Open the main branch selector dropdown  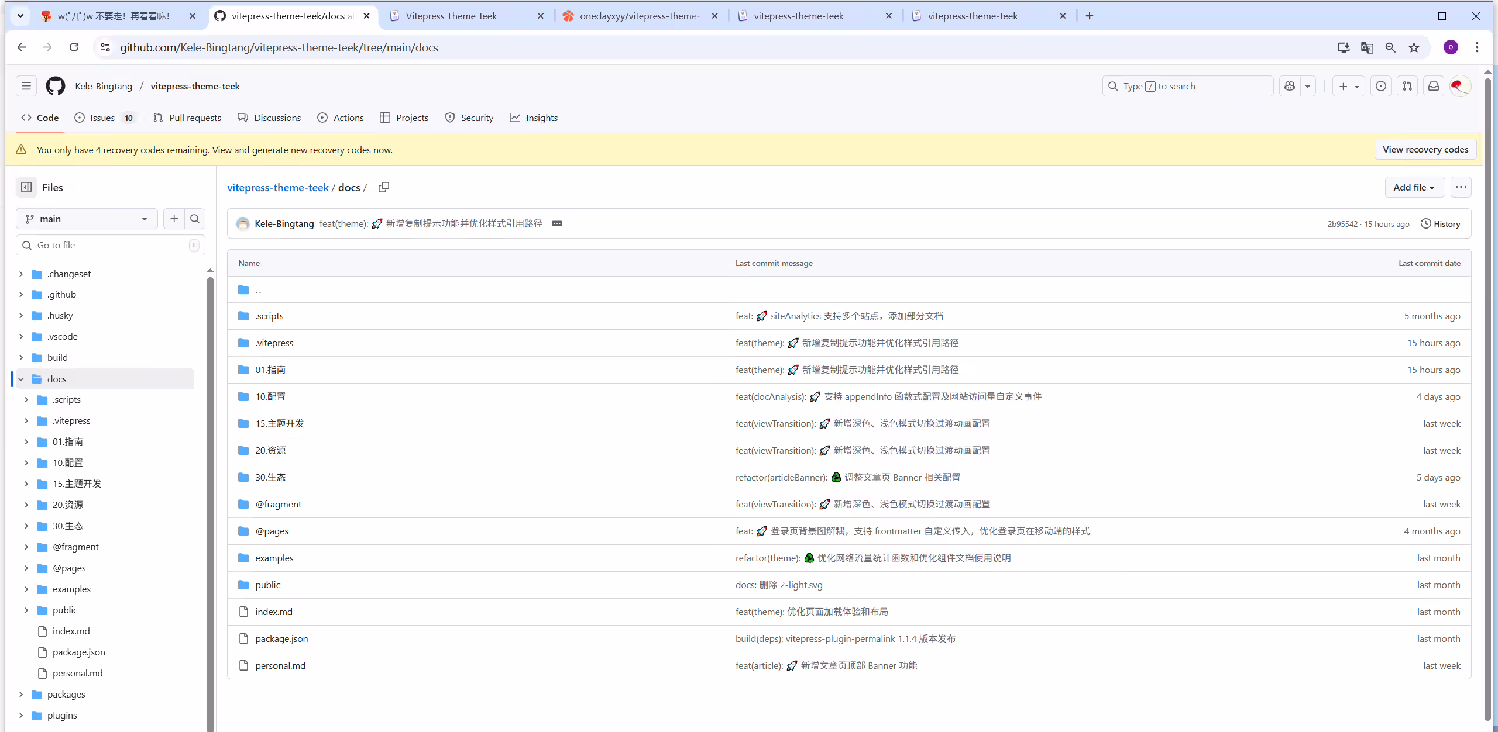87,219
